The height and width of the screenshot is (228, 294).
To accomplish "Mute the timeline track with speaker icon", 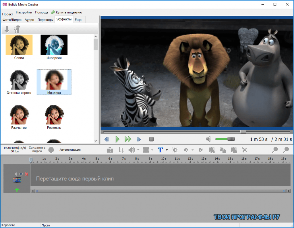I will click(16, 174).
